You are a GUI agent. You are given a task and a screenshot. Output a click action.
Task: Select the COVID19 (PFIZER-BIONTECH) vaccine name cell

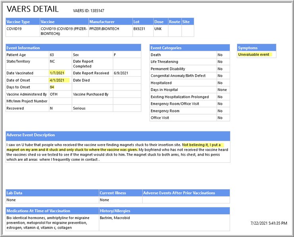[x=64, y=31]
